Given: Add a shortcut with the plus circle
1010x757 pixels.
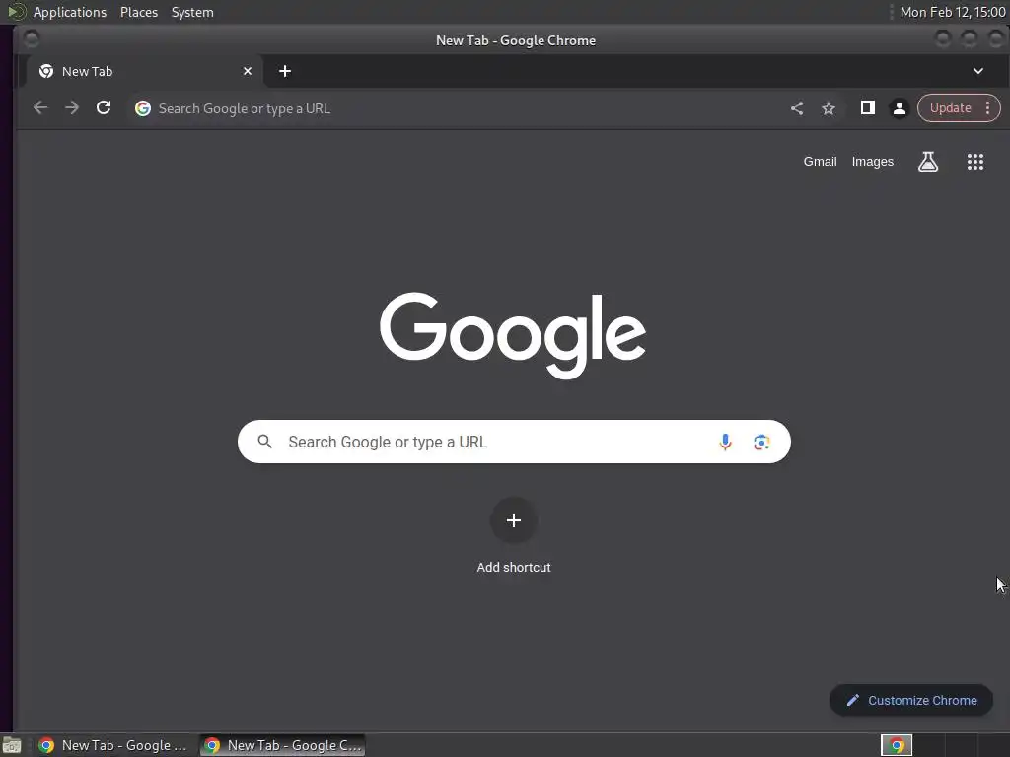Looking at the screenshot, I should click(513, 520).
